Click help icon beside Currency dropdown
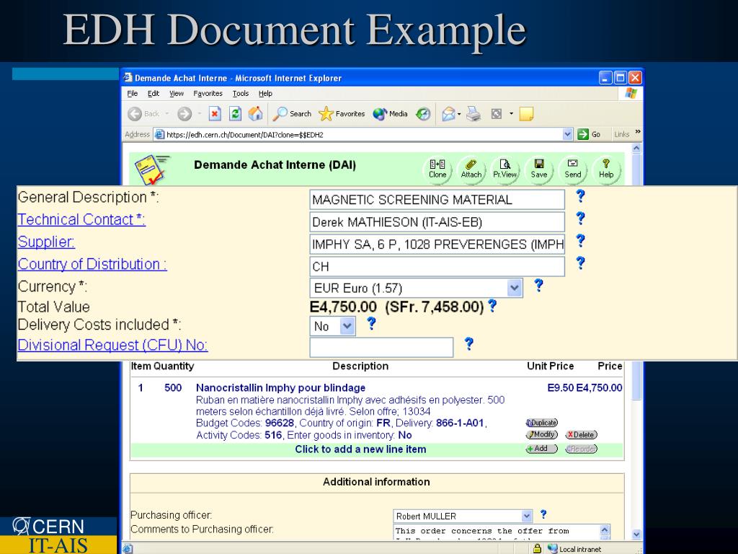This screenshot has width=738, height=554. click(539, 285)
